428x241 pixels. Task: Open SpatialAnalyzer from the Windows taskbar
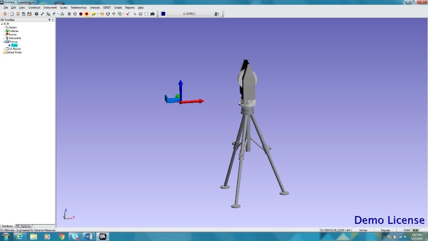(x=103, y=237)
